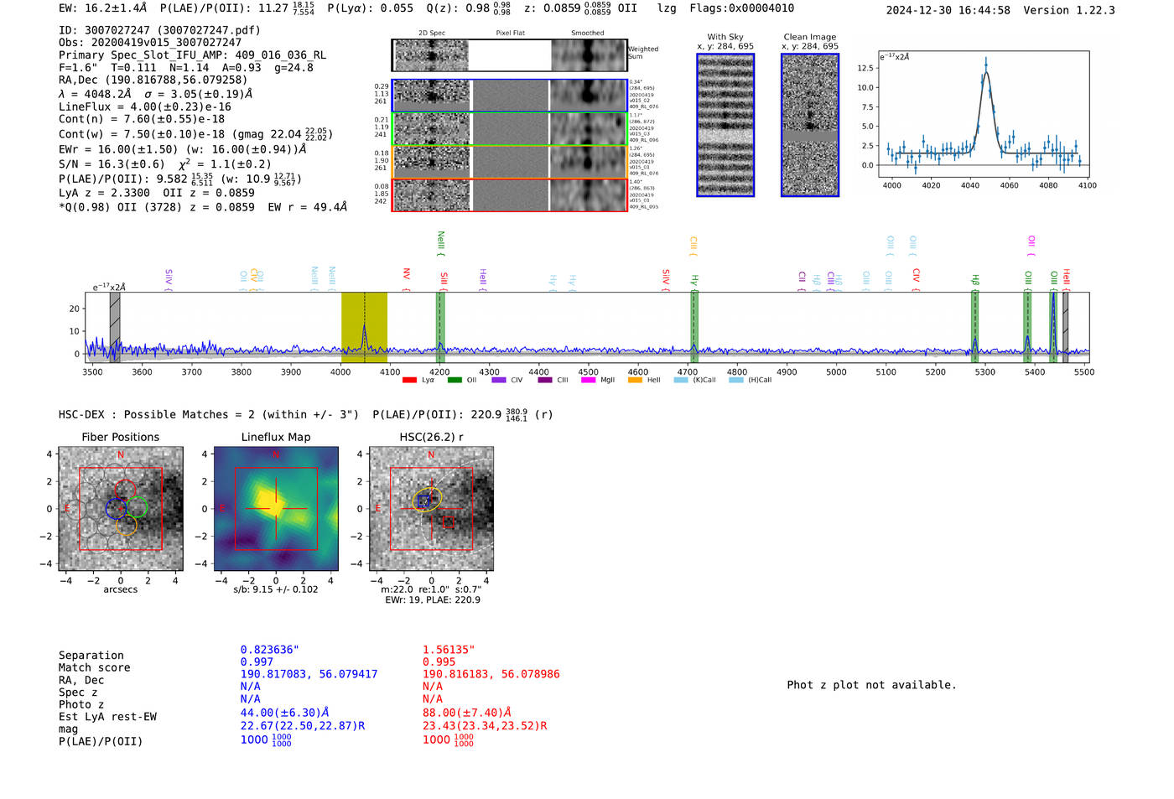
Task: Click the 2024-12-30 16:44:58 timestamp
Action: 948,10
